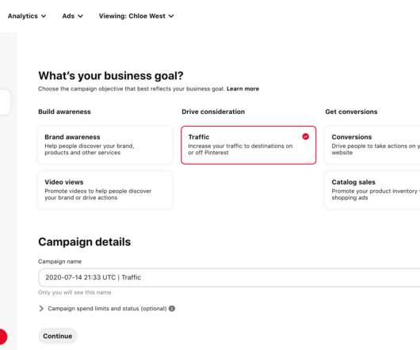Click the red checkmark on Traffic card
This screenshot has height=350, width=420.
pyautogui.click(x=305, y=136)
